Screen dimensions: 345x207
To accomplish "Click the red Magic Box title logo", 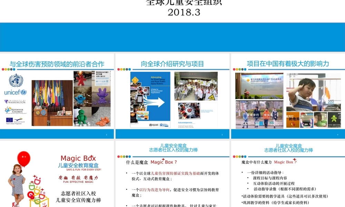I will [x=78, y=159].
